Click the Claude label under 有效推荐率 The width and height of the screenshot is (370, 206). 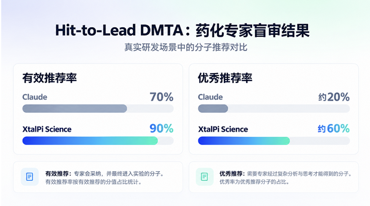click(35, 97)
